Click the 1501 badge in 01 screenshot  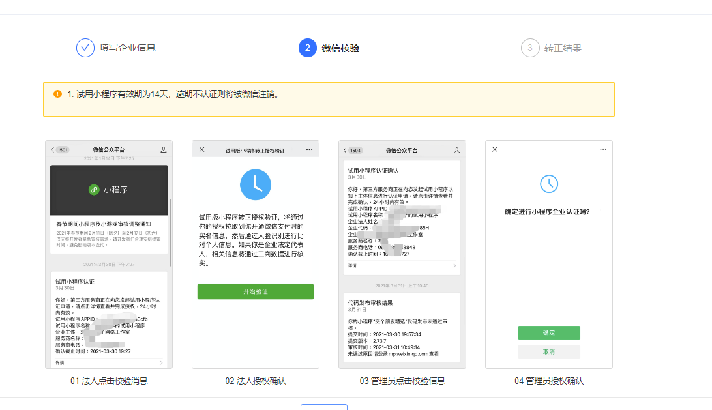(x=63, y=150)
